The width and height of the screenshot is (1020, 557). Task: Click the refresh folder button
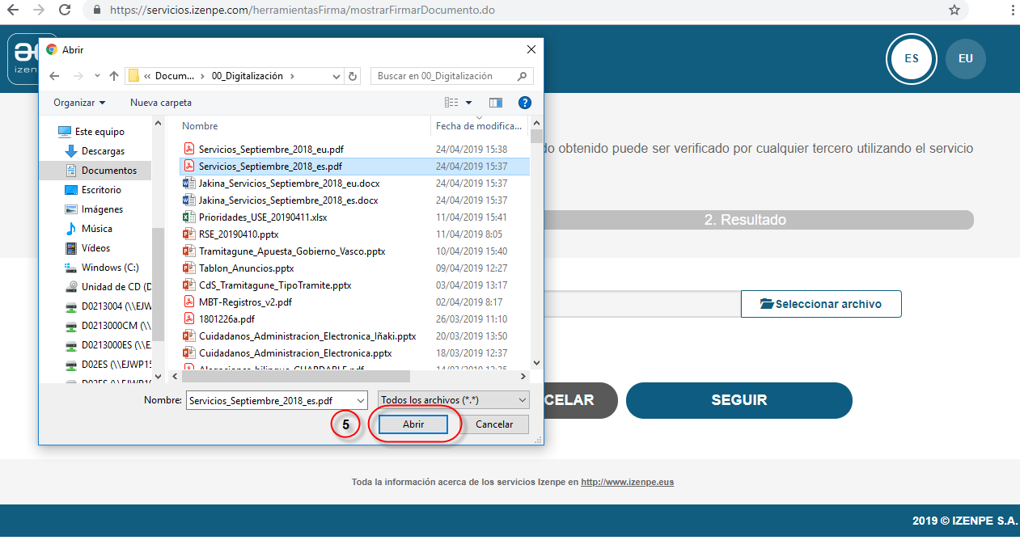tap(353, 76)
